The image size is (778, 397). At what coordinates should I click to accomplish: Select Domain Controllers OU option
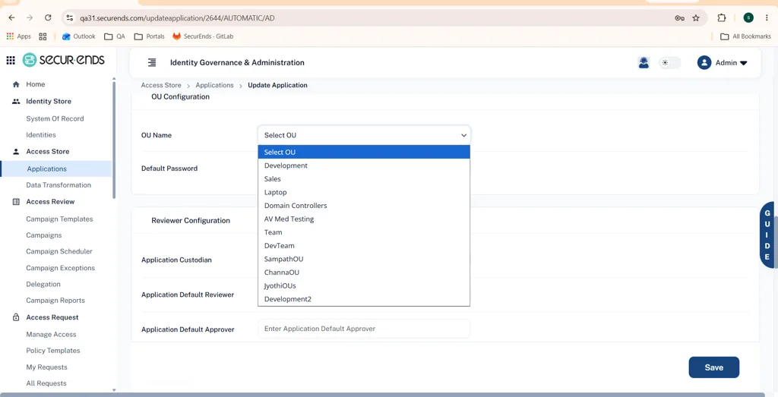(364, 206)
